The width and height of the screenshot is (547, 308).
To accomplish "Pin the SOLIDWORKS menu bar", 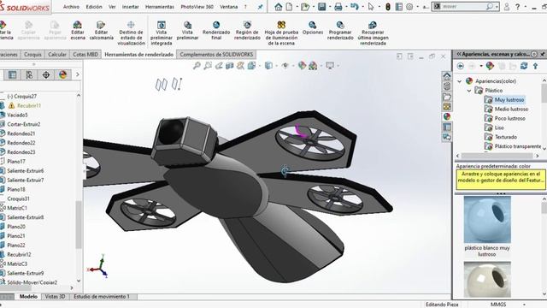I will click(260, 7).
